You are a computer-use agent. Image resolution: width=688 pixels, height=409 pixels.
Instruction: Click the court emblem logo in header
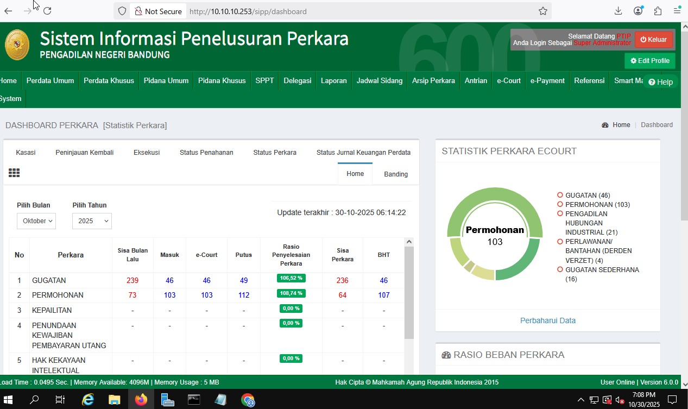[x=17, y=45]
